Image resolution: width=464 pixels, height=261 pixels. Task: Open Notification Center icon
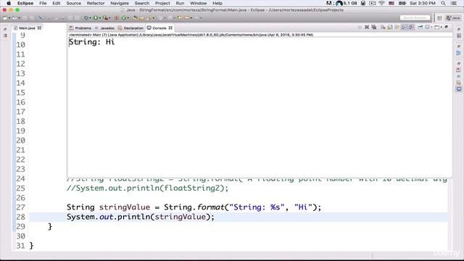coord(454,3)
